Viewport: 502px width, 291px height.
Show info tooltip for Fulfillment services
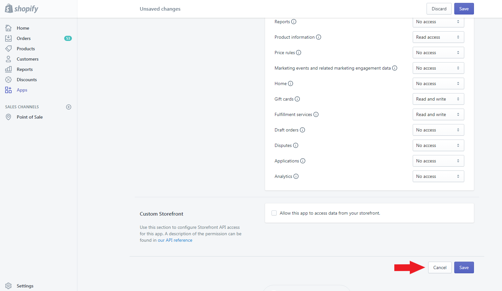pyautogui.click(x=316, y=114)
